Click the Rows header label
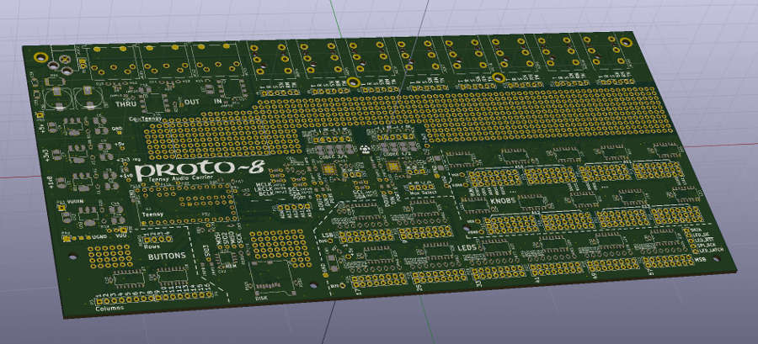 coord(152,246)
